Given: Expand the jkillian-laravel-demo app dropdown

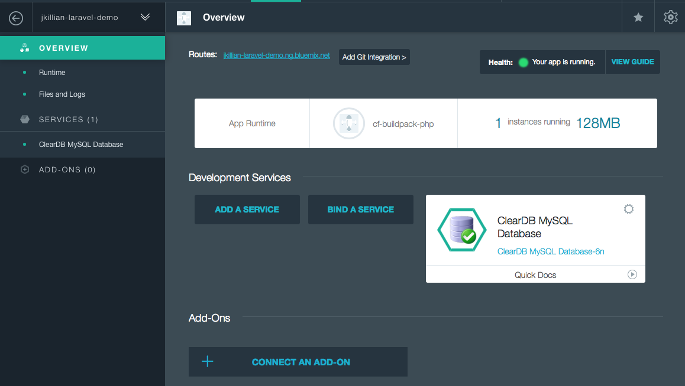Looking at the screenshot, I should (x=145, y=18).
